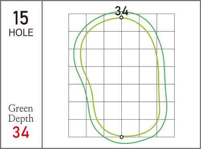The image size is (201, 149).
Task: Click the red "34" green depth value
Action: pyautogui.click(x=21, y=132)
